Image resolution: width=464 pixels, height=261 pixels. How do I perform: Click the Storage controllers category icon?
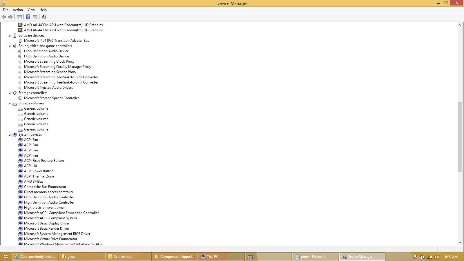coord(15,93)
